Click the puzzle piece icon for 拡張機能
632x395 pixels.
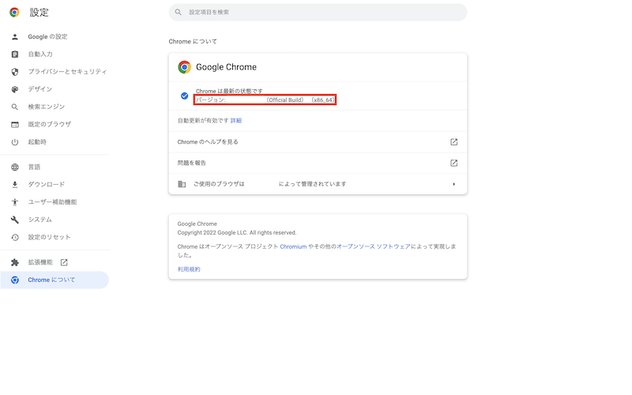pyautogui.click(x=15, y=262)
